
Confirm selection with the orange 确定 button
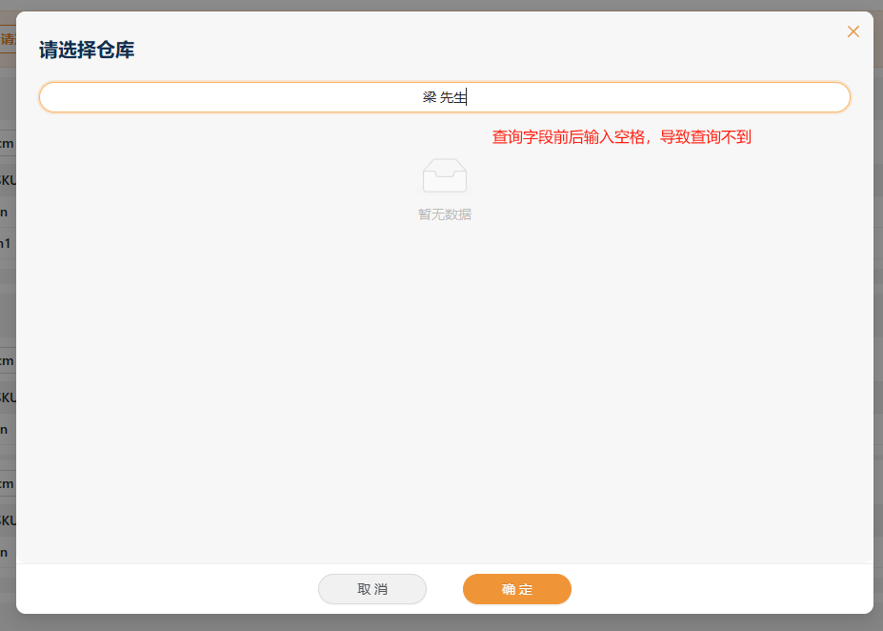(516, 589)
